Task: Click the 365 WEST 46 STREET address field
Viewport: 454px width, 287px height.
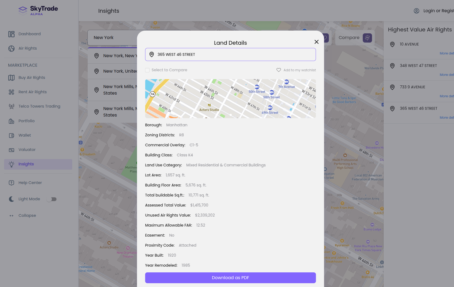Action: click(x=230, y=54)
